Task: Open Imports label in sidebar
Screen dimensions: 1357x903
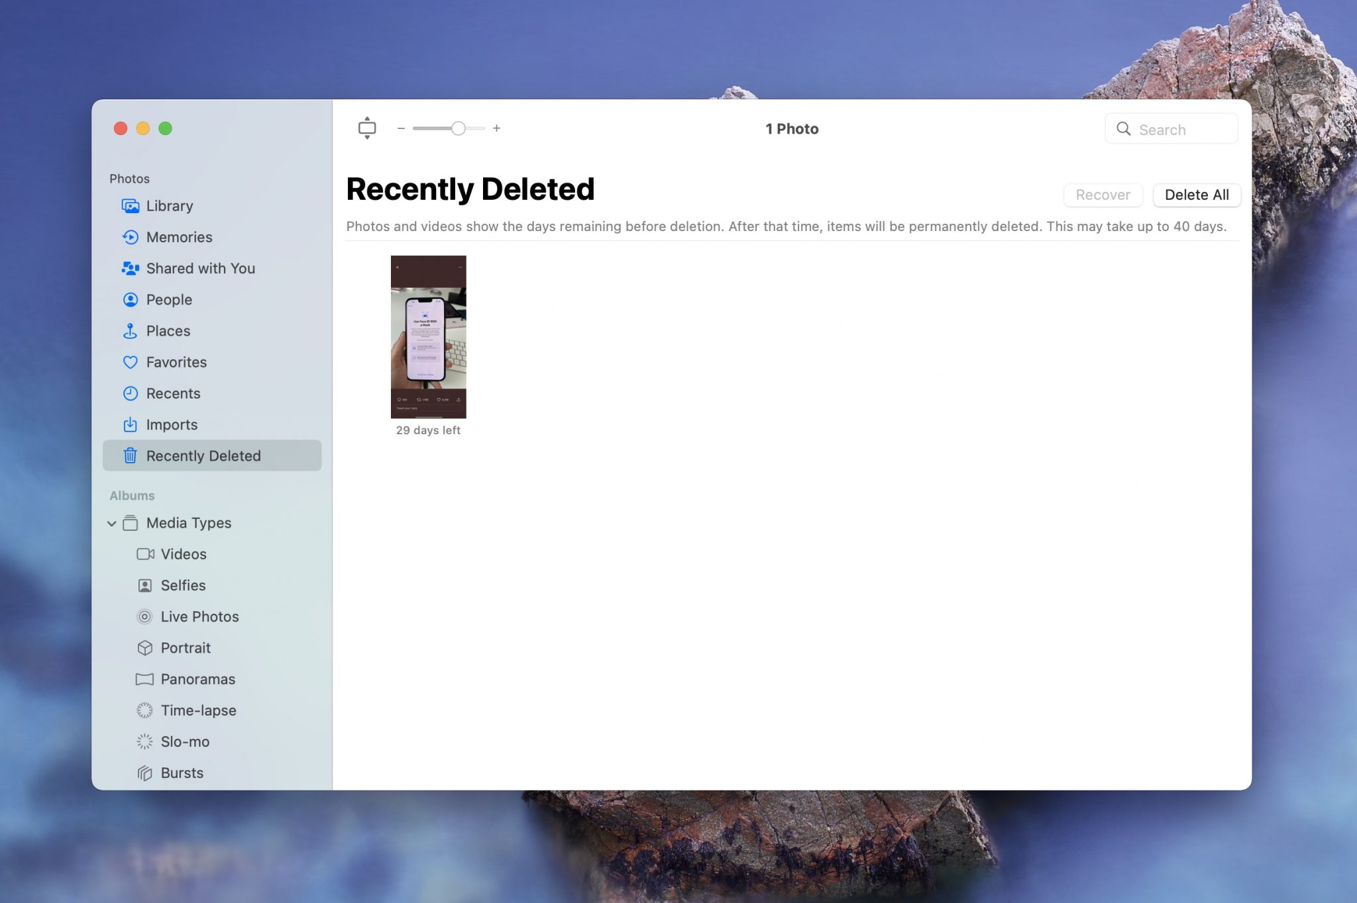Action: pyautogui.click(x=172, y=424)
